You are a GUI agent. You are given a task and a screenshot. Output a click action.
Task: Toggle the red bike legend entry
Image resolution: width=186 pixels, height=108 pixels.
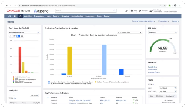pyautogui.click(x=21, y=77)
